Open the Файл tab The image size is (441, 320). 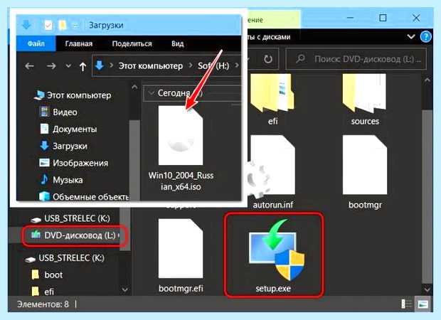[x=36, y=43]
